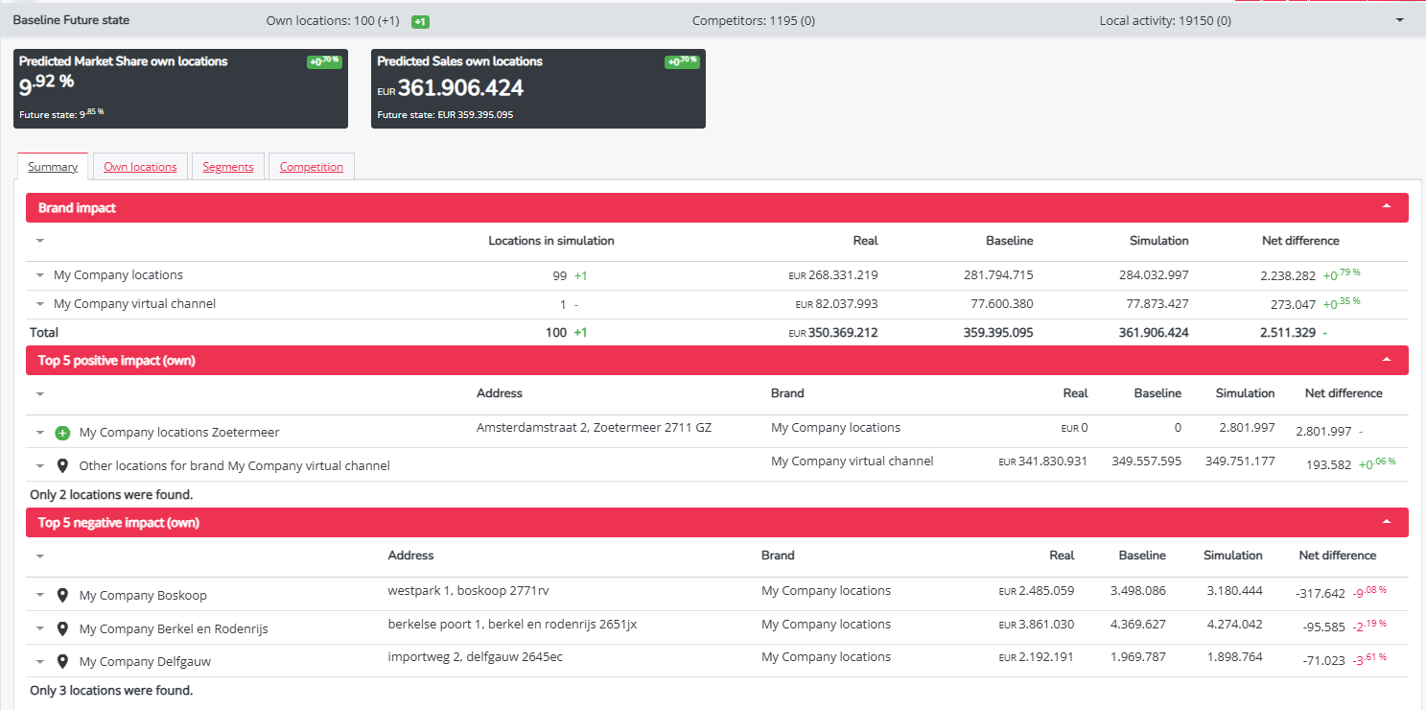
Task: Click the Top 5 negative impact (own) title
Action: point(120,522)
